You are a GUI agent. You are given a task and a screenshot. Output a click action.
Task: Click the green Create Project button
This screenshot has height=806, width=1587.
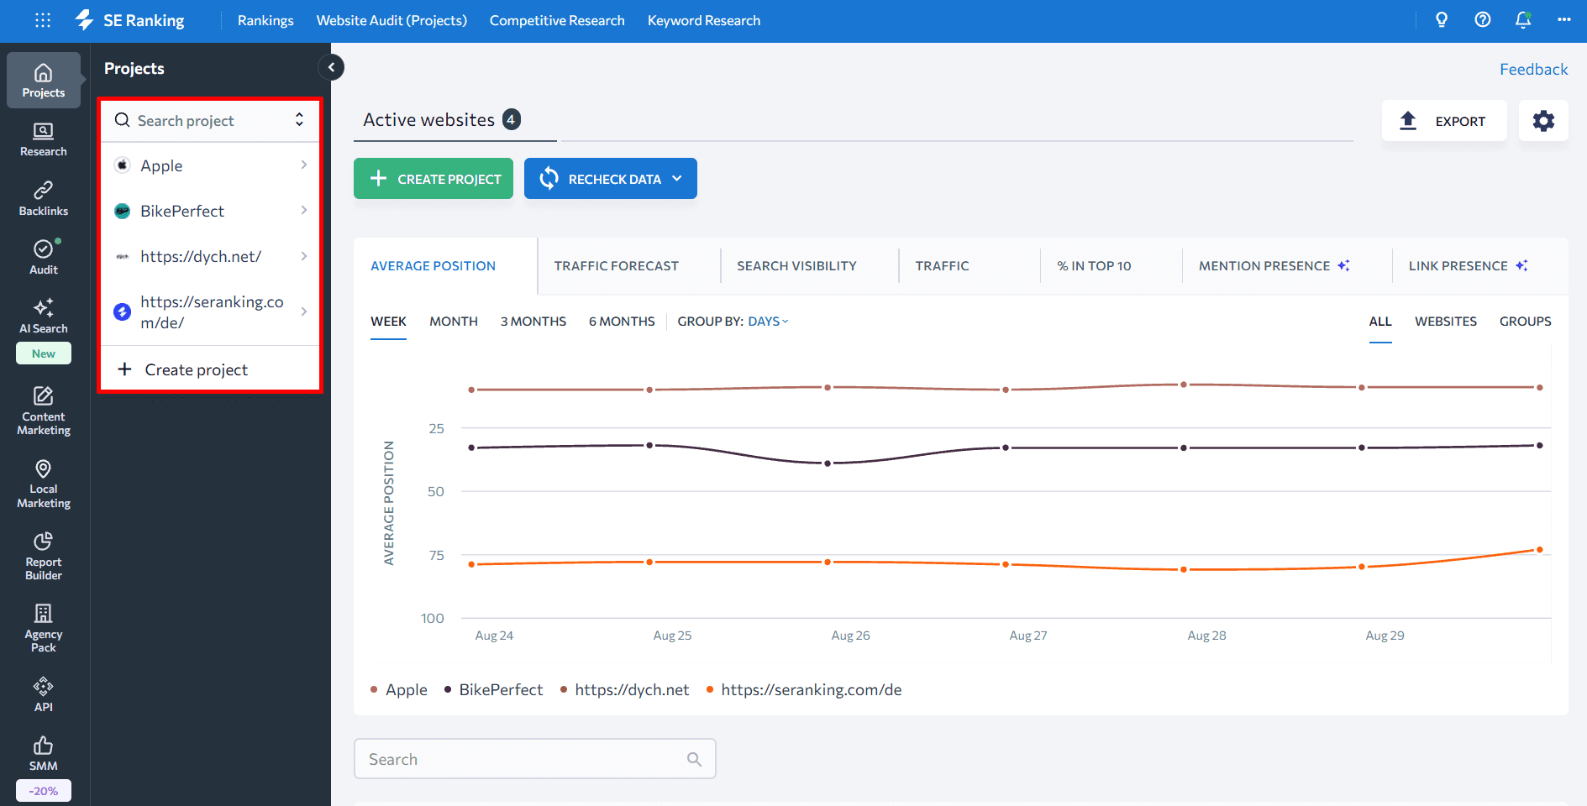pyautogui.click(x=434, y=179)
